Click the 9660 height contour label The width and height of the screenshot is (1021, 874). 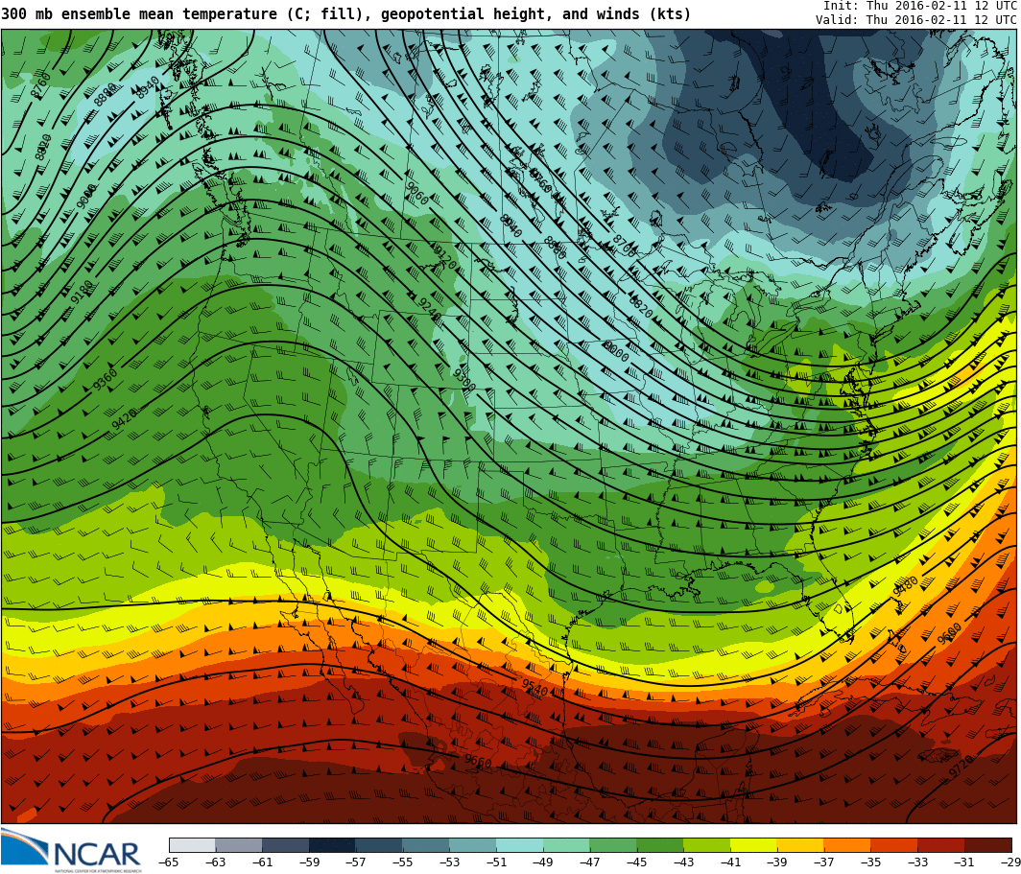(x=477, y=761)
